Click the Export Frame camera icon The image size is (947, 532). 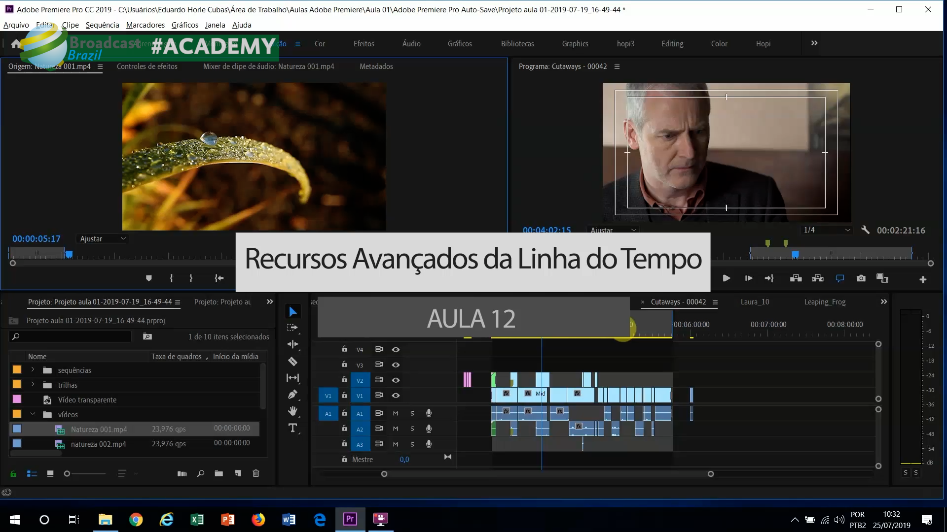pos(861,278)
